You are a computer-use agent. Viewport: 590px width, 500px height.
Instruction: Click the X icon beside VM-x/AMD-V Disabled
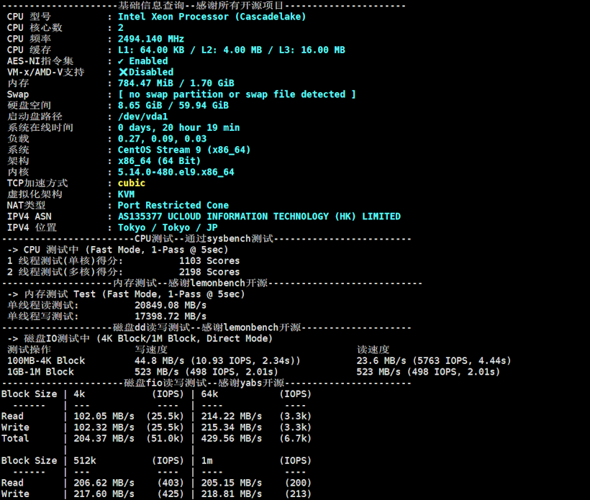click(122, 72)
